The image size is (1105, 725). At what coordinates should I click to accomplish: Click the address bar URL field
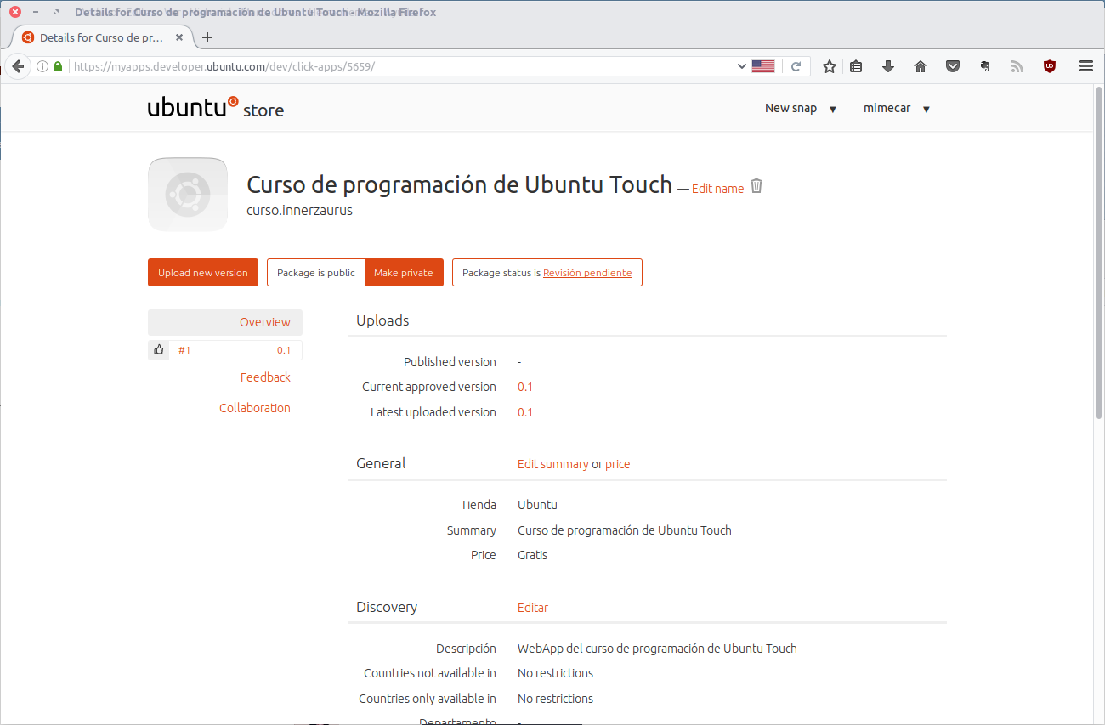click(x=399, y=66)
